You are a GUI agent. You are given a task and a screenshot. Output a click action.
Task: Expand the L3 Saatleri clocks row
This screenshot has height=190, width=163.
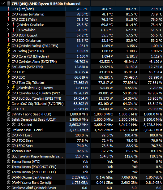pyautogui.click(x=8, y=125)
